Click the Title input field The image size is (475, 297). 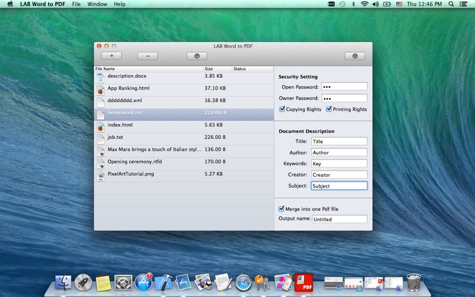click(339, 141)
